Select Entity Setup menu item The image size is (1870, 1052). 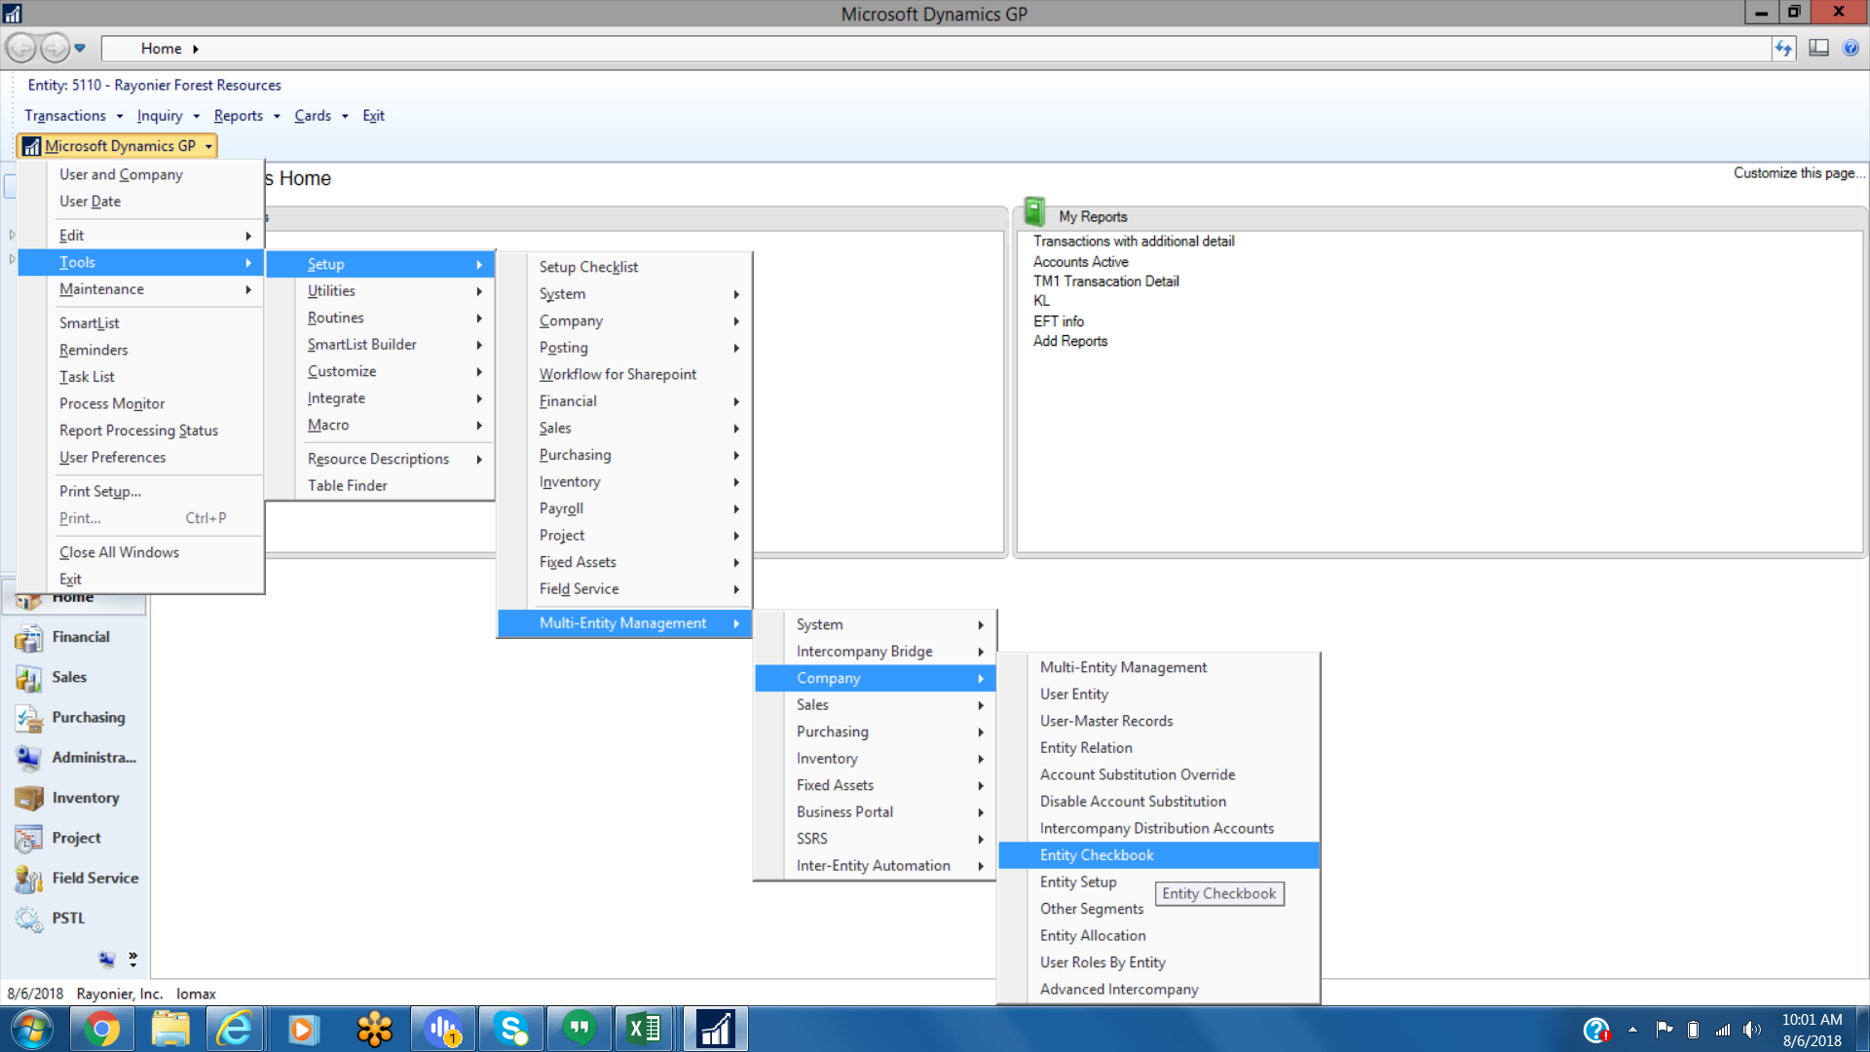click(1078, 883)
